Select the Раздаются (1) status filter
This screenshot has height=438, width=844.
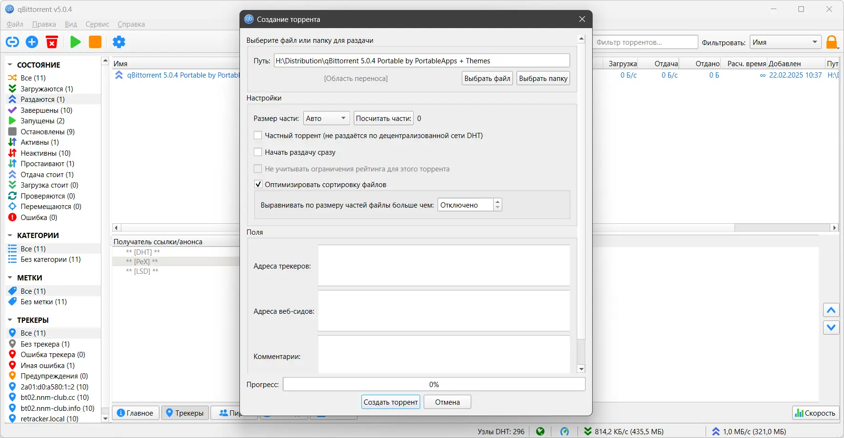(x=42, y=100)
